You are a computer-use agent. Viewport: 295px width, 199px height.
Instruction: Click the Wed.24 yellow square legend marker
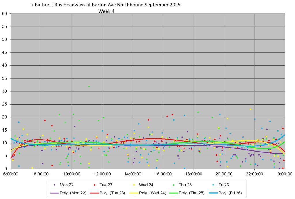pyautogui.click(x=135, y=185)
